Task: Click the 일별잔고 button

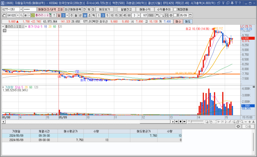Action: pyautogui.click(x=126, y=10)
